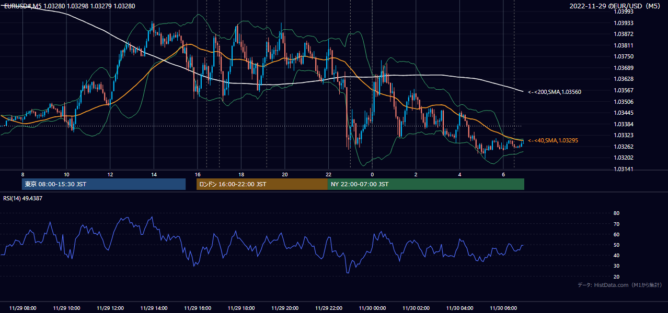668x313 pixels.
Task: Click hour label 12 below price chart
Action: coord(110,174)
